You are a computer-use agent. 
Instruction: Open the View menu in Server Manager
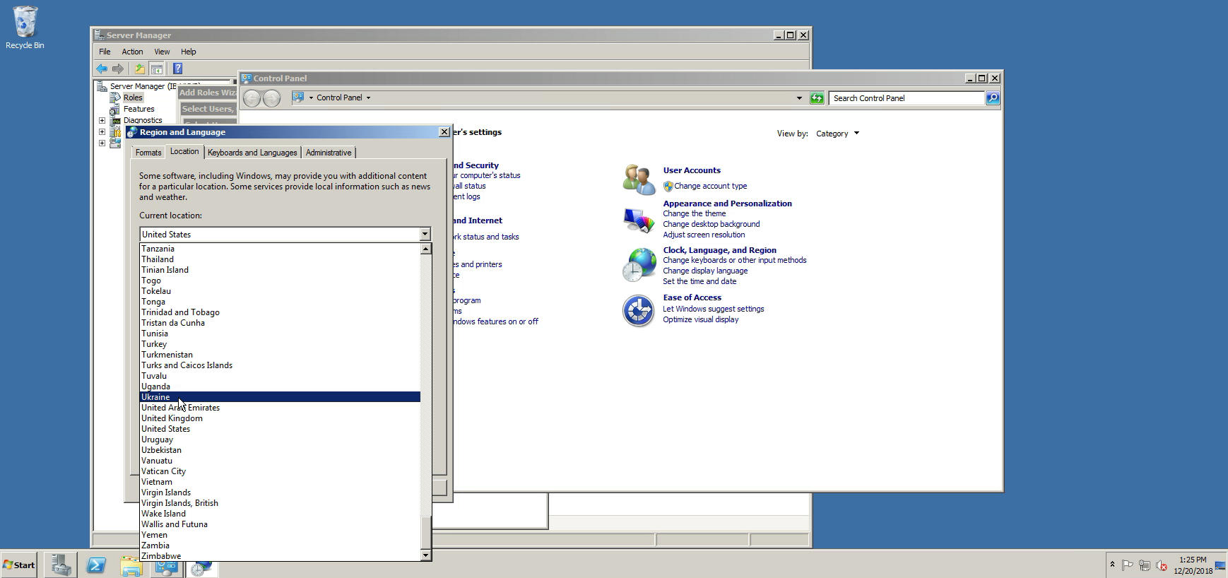click(x=162, y=52)
